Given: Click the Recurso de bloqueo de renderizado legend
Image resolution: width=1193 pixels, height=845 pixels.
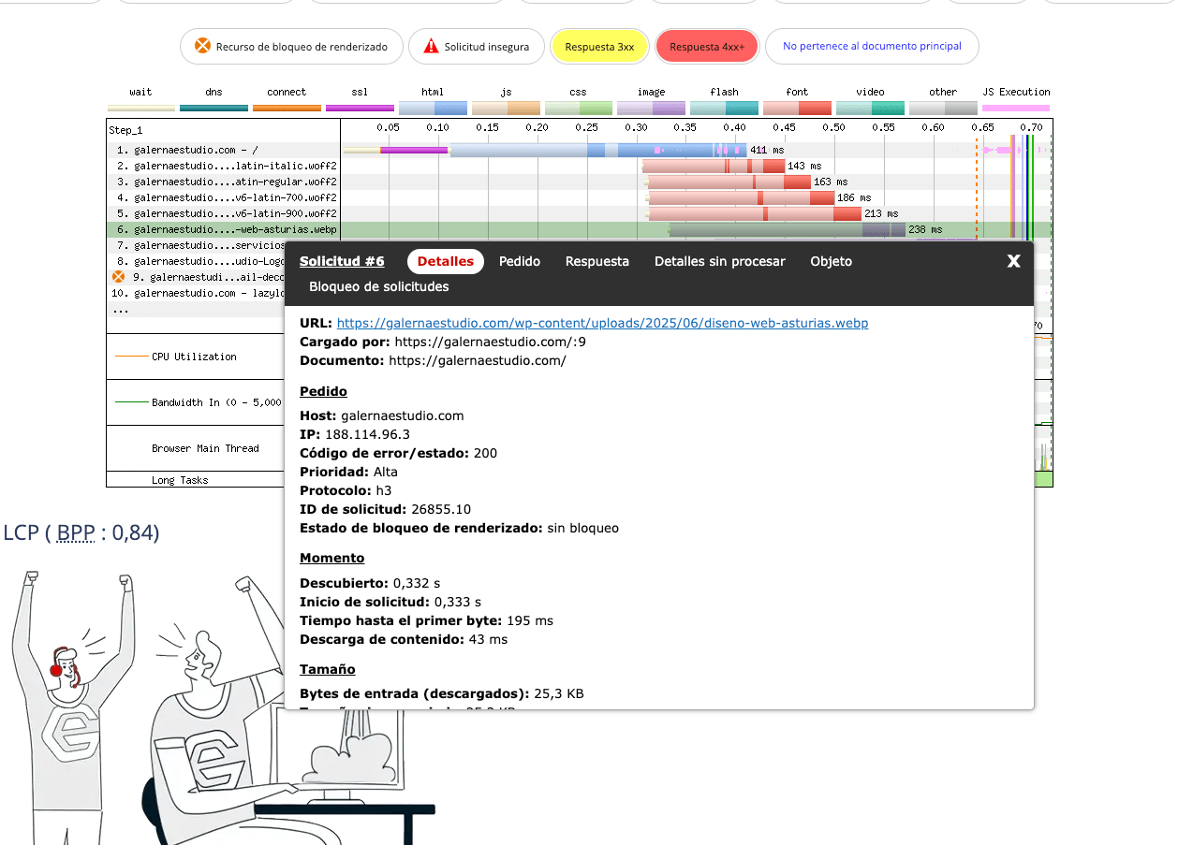Looking at the screenshot, I should tap(291, 46).
